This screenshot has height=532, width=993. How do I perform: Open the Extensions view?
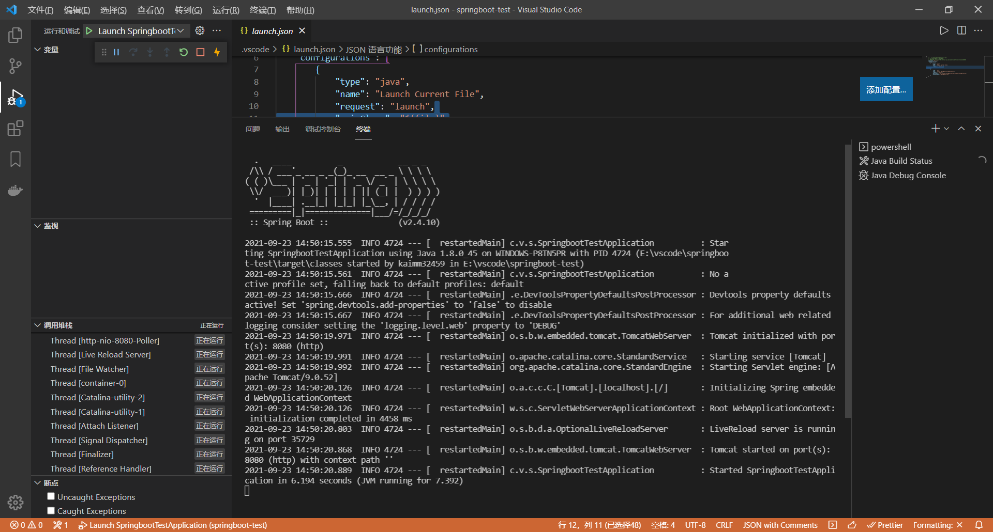click(x=15, y=128)
